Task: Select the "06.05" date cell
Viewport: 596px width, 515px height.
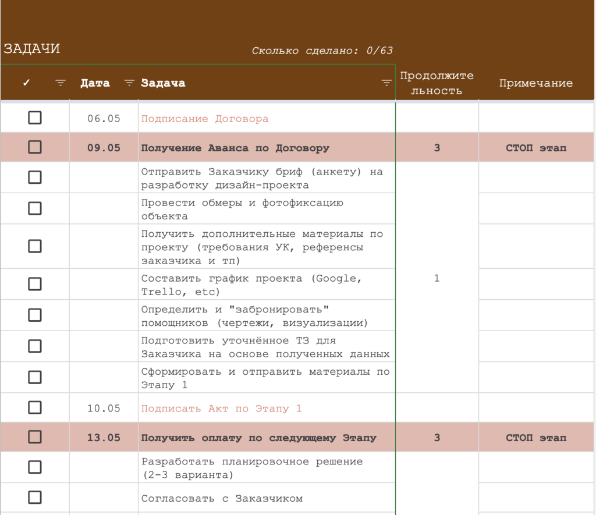Action: (x=103, y=117)
